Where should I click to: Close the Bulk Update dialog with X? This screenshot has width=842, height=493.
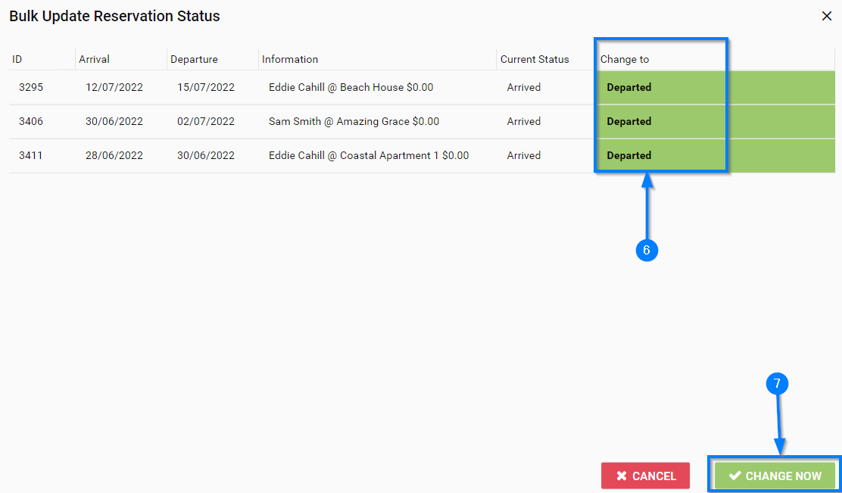click(827, 16)
